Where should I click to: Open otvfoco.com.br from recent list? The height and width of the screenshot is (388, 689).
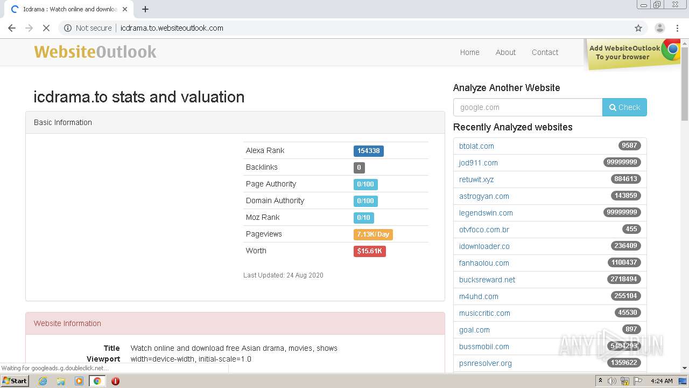(484, 230)
